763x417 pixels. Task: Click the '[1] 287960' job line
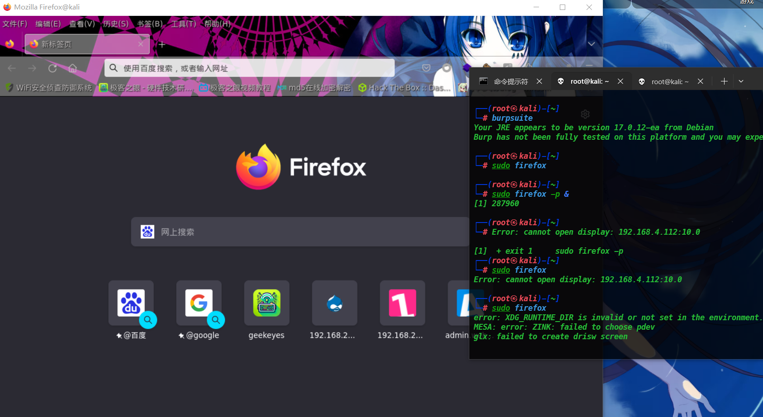(496, 204)
